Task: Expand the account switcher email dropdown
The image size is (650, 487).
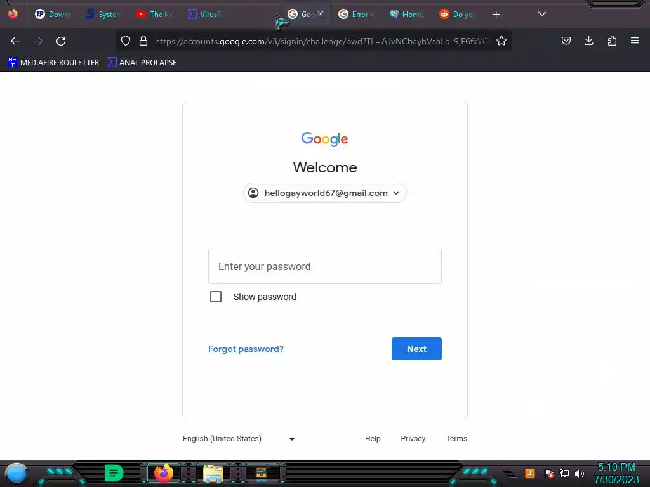Action: pos(324,193)
